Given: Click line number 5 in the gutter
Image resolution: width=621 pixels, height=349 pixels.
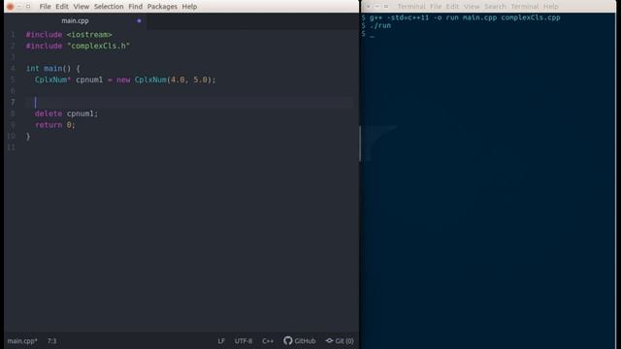Looking at the screenshot, I should pyautogui.click(x=13, y=79).
